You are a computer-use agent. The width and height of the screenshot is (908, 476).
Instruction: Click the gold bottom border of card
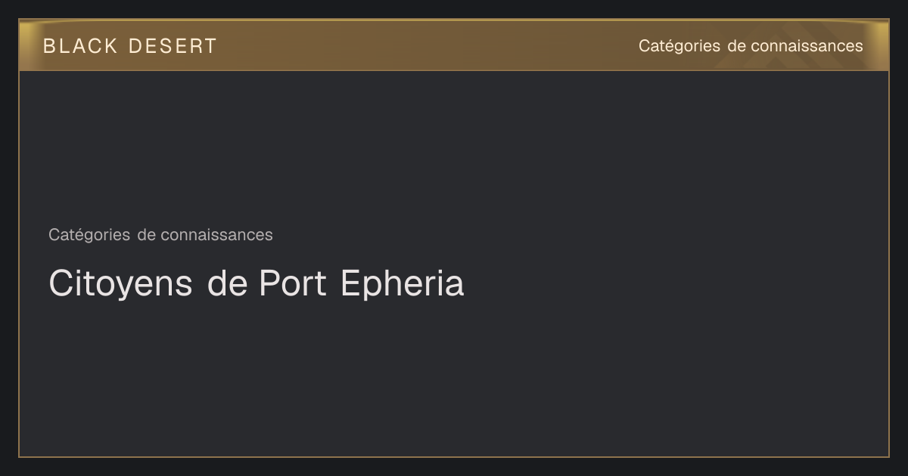click(x=454, y=456)
